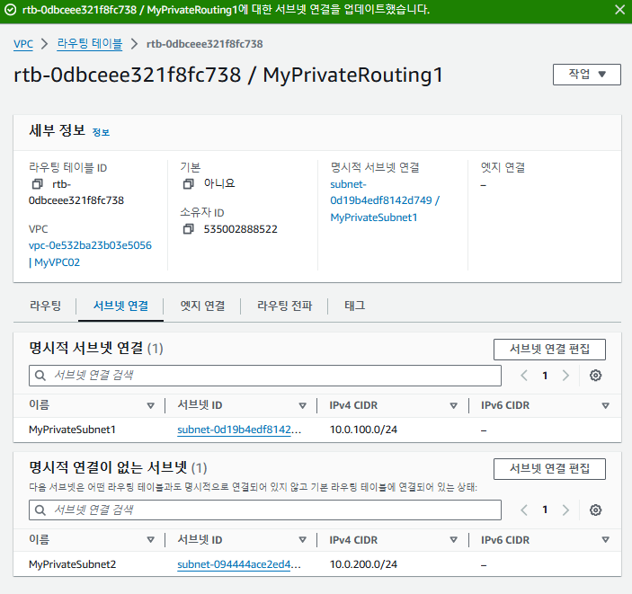Click 서브넷 연결 편집 button for 명시적 서브넷 연결

tap(549, 349)
